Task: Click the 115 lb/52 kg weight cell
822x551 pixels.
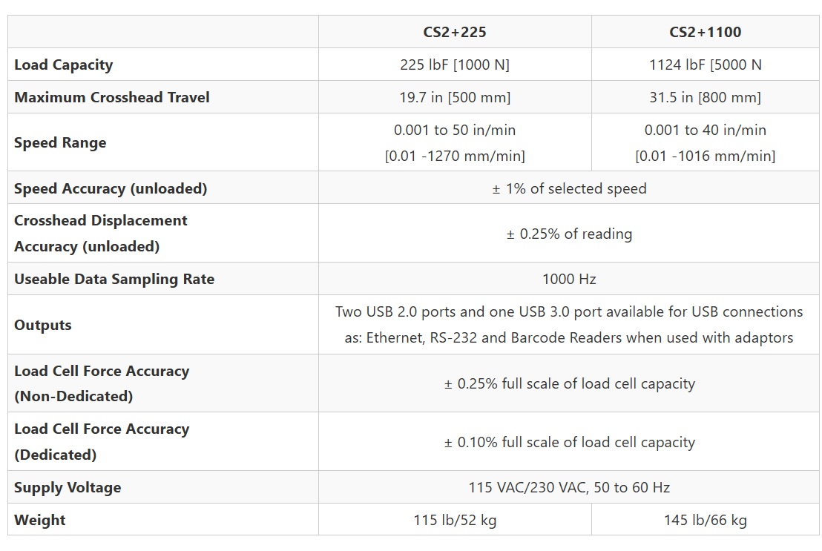Action: (454, 520)
